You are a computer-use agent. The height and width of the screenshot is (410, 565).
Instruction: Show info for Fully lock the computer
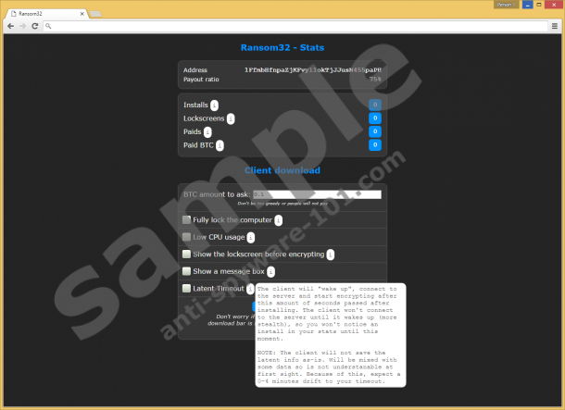[279, 220]
